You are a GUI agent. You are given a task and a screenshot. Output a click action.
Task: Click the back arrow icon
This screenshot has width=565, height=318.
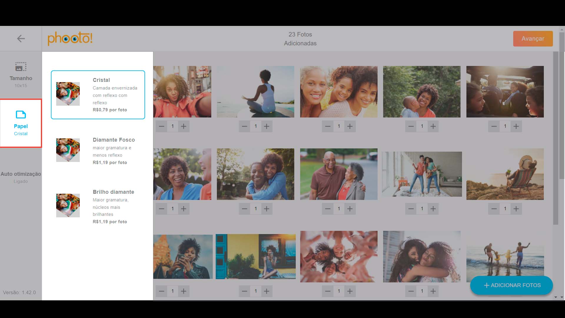point(21,39)
